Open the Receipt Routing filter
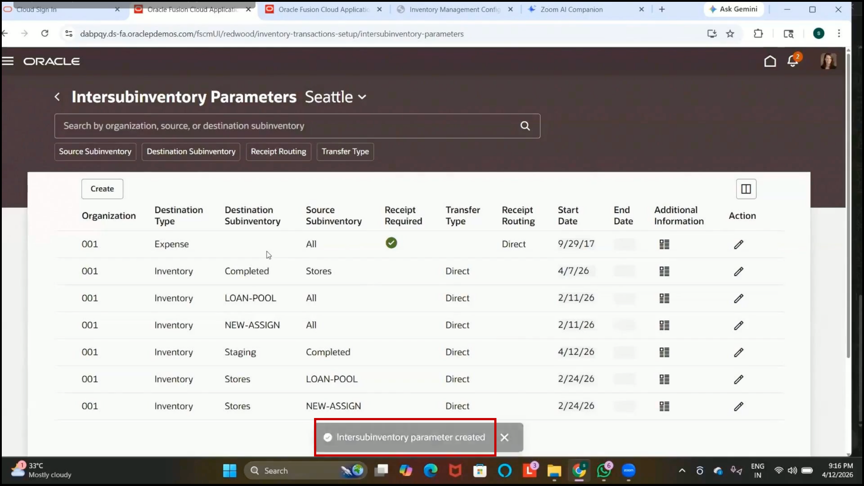 click(278, 152)
